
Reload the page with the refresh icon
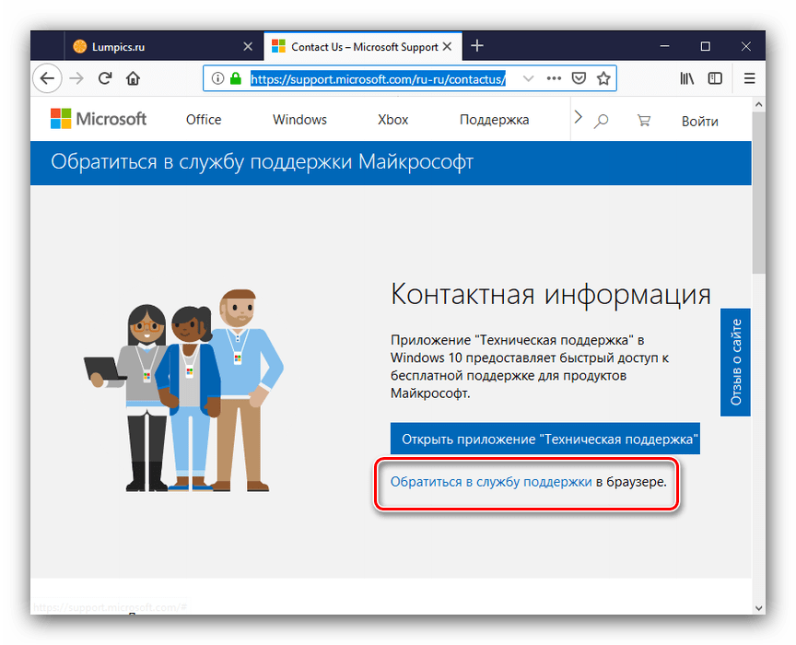pos(105,78)
